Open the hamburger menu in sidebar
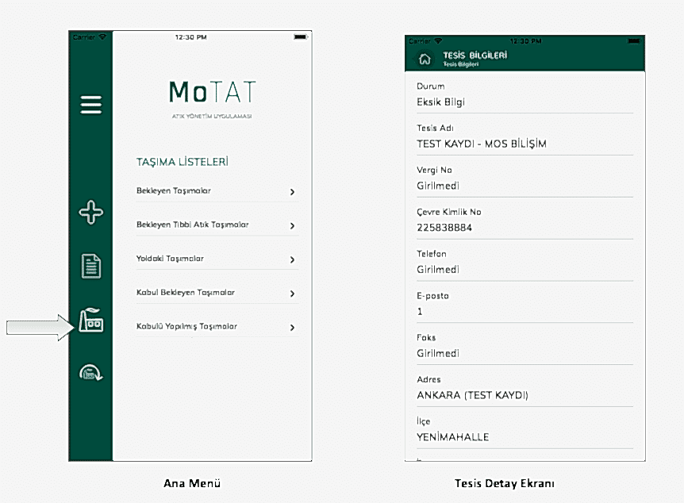This screenshot has width=684, height=503. [91, 105]
